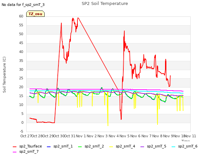Click the green sp2_smT_2 legend swatch
210x158 pixels.
click(80, 147)
